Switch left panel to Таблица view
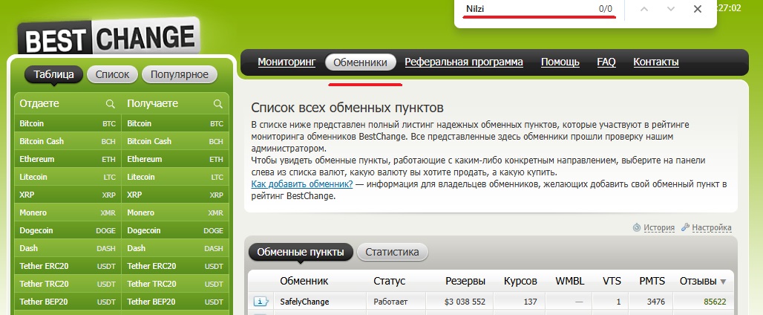This screenshot has height=315, width=763. coord(54,74)
